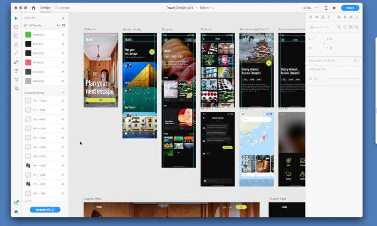Open the Layers panel icon

click(16, 212)
